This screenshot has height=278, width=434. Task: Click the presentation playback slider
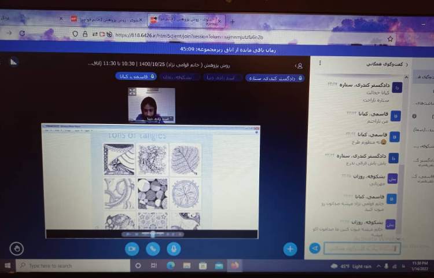click(x=152, y=234)
